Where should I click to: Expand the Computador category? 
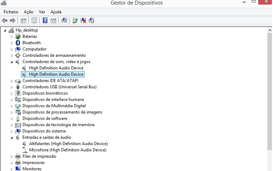click(x=12, y=49)
